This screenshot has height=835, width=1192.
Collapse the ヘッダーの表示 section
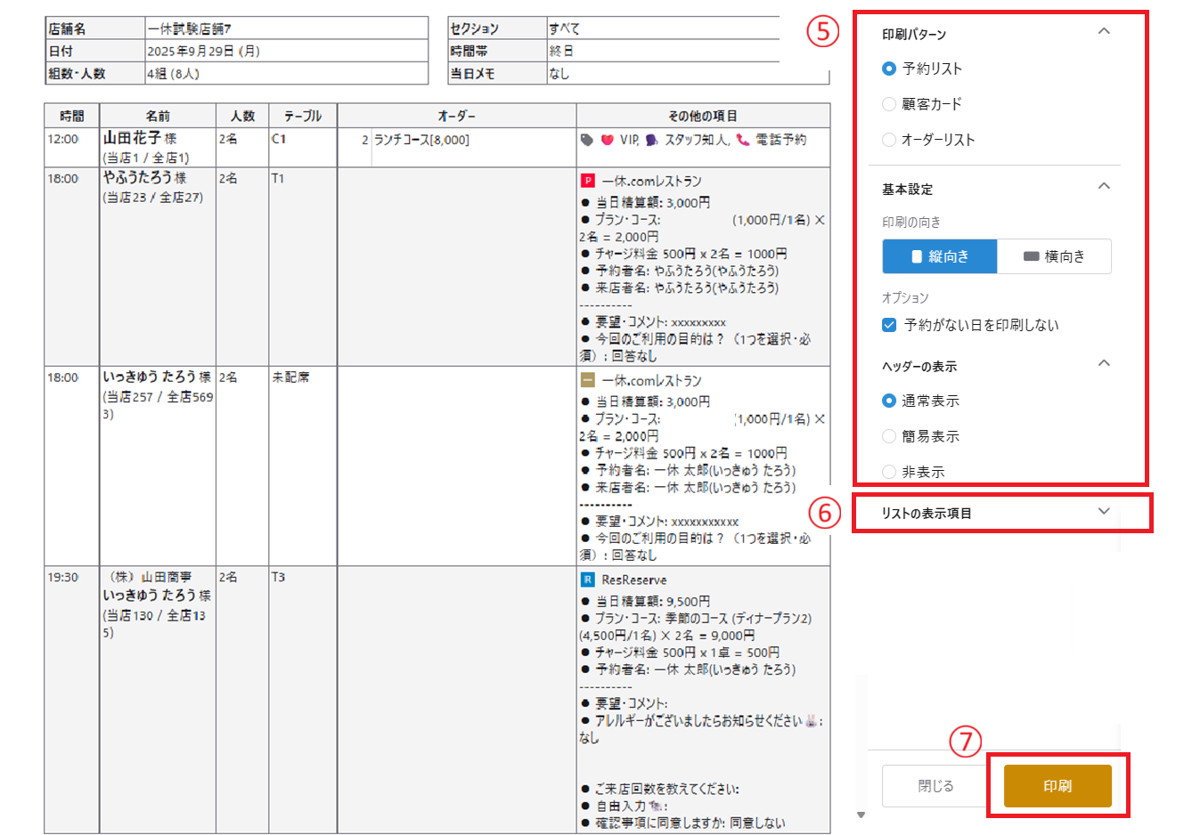click(1104, 364)
